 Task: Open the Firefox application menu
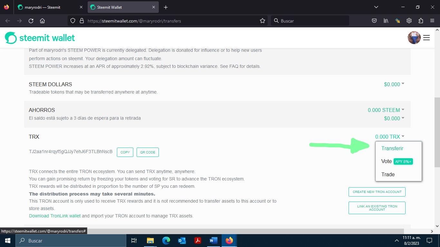point(432,21)
